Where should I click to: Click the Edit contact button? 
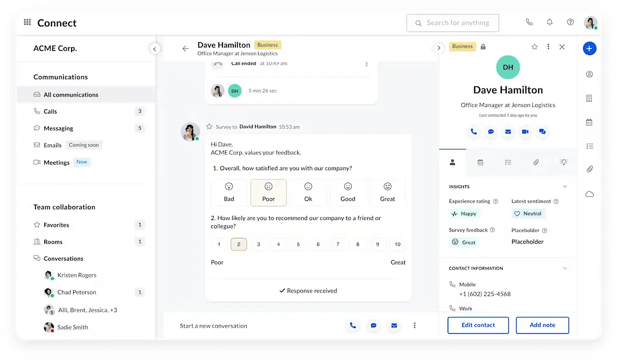478,325
